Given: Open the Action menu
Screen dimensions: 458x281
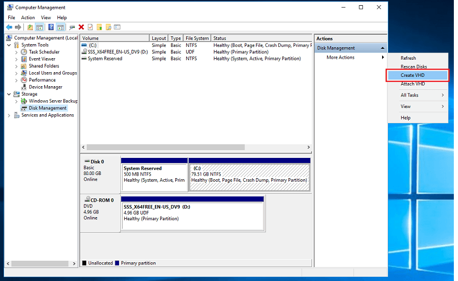Looking at the screenshot, I should (x=28, y=18).
